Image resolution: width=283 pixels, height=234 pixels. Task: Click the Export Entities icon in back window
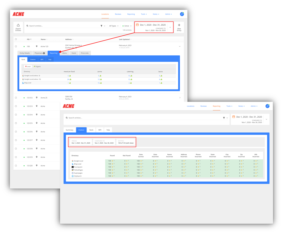pos(18,25)
